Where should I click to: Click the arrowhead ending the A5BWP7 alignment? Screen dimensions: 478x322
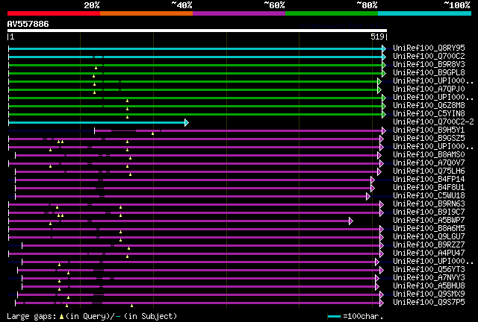click(351, 221)
